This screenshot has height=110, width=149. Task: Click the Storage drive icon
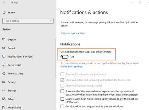pyautogui.click(x=4, y=91)
